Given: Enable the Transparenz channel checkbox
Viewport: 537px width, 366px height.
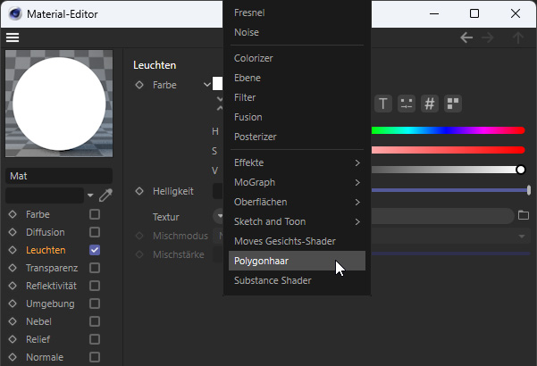Looking at the screenshot, I should point(95,268).
